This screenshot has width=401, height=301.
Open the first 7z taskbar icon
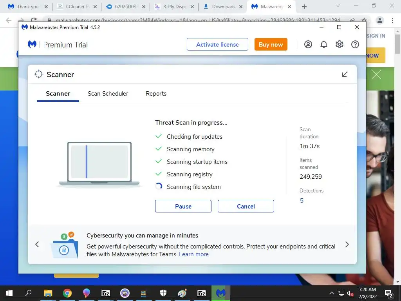[106, 293]
